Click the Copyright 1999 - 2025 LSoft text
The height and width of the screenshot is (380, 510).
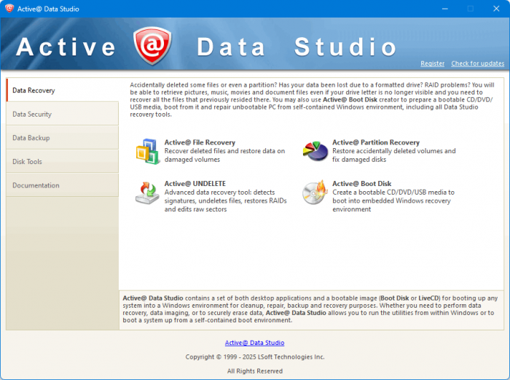click(x=255, y=357)
